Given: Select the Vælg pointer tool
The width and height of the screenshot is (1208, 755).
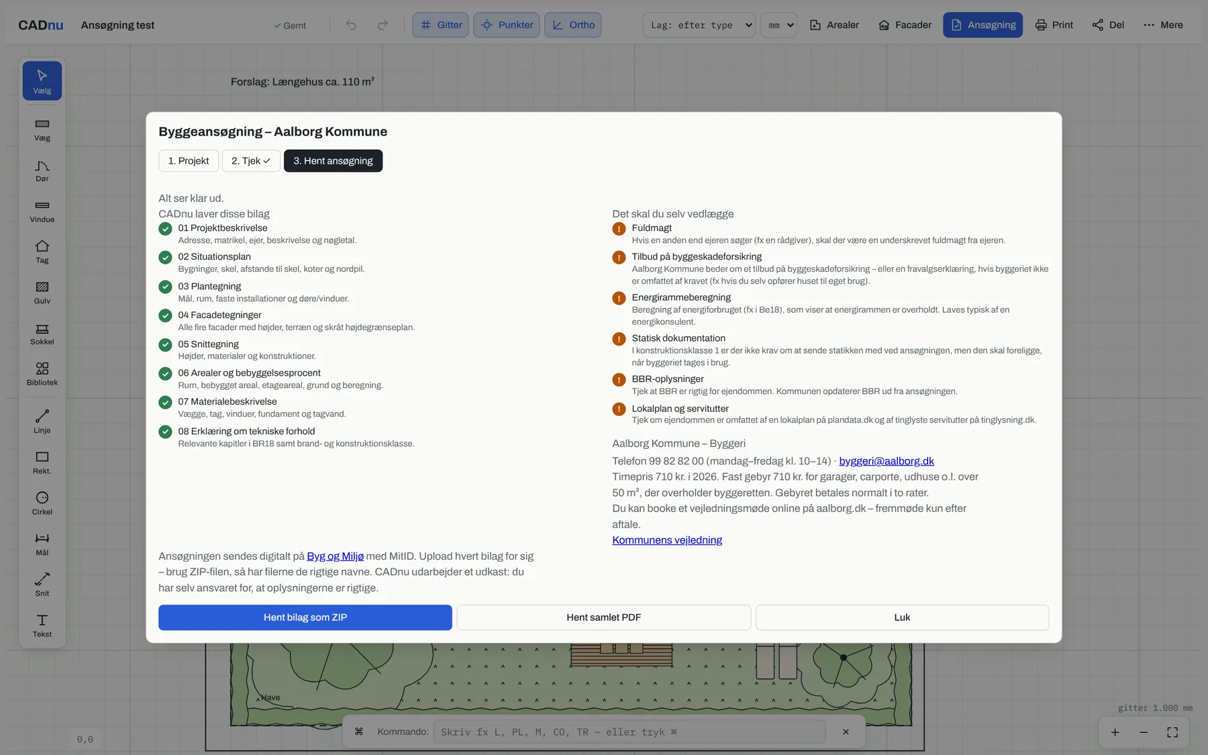Looking at the screenshot, I should (42, 81).
